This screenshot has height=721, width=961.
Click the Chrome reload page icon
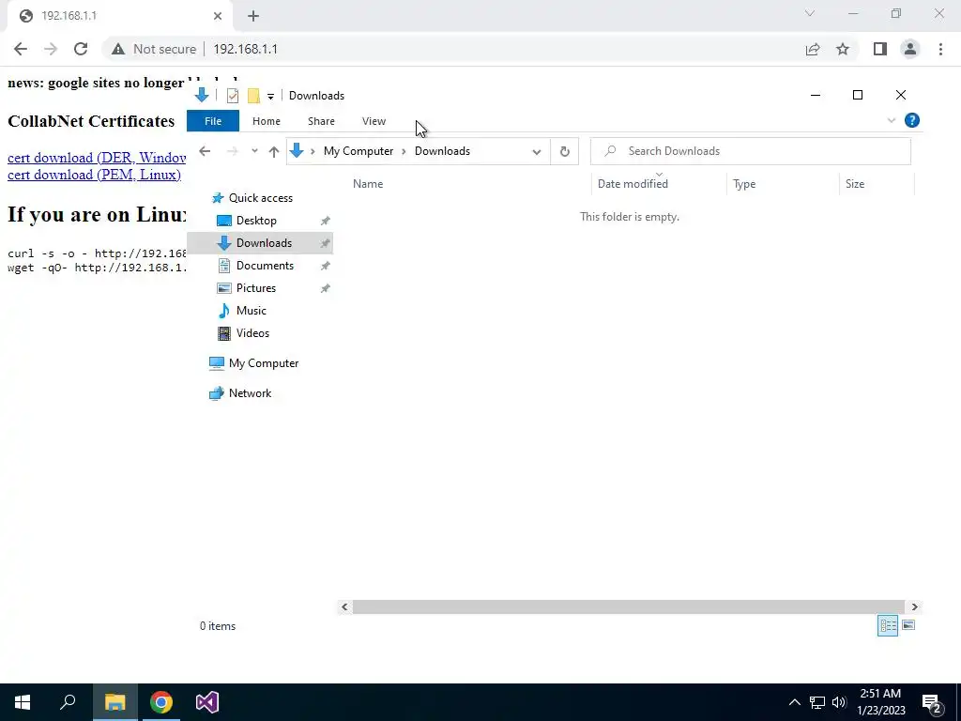click(x=81, y=49)
